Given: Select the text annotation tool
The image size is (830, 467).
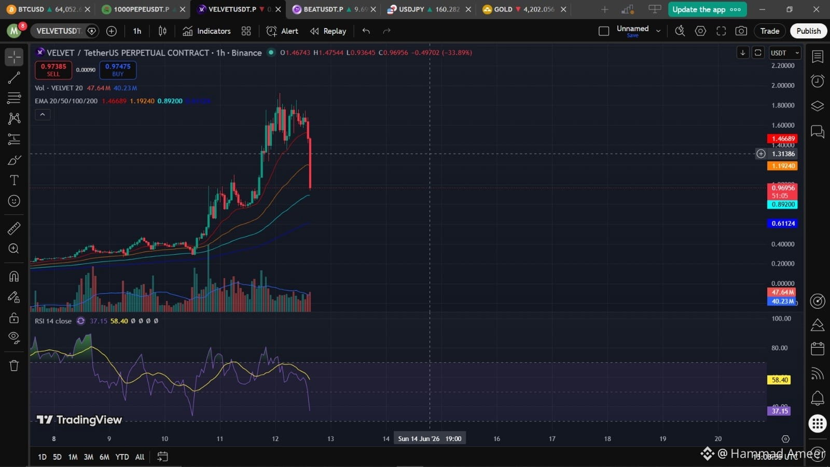Looking at the screenshot, I should (14, 180).
